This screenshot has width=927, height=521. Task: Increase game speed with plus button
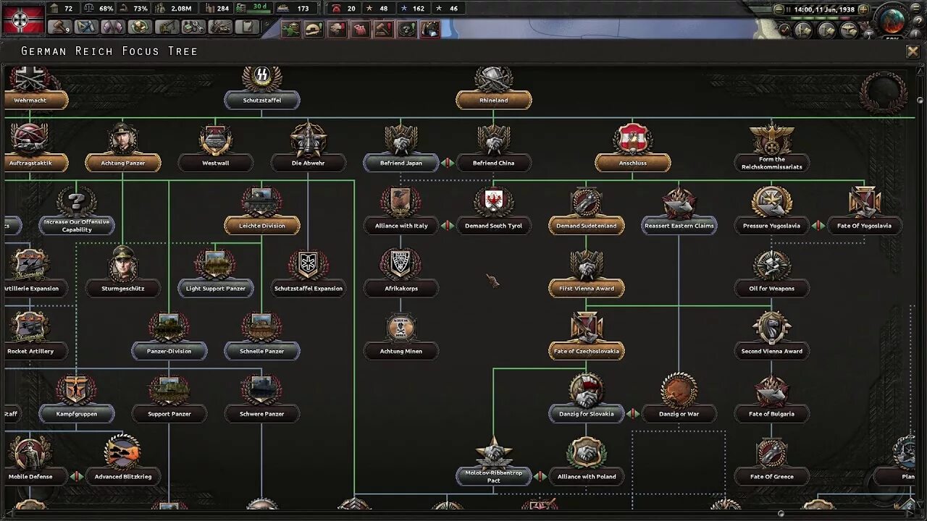(863, 9)
